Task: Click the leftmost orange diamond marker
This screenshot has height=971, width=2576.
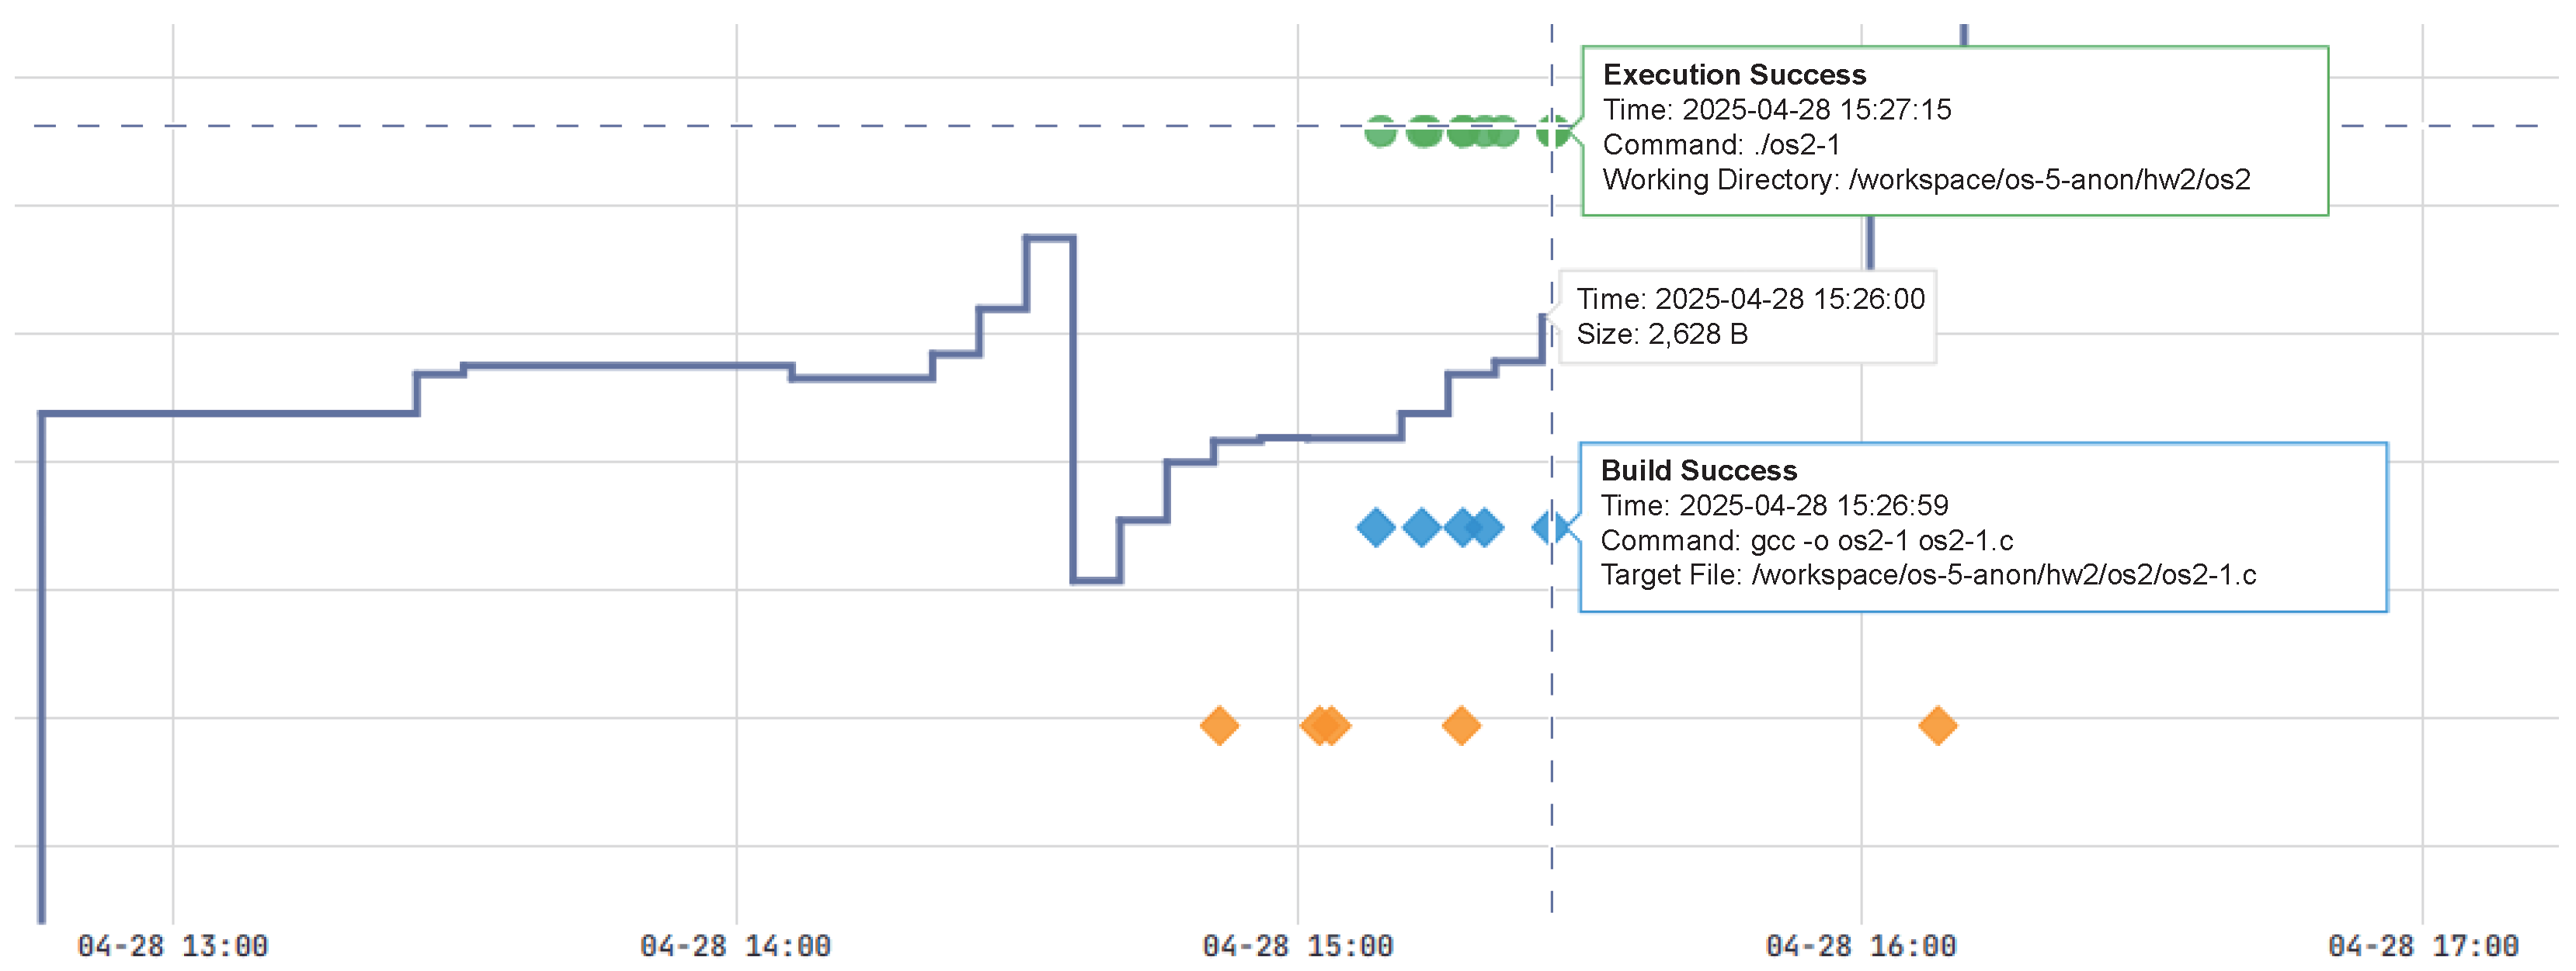Action: pos(1219,725)
